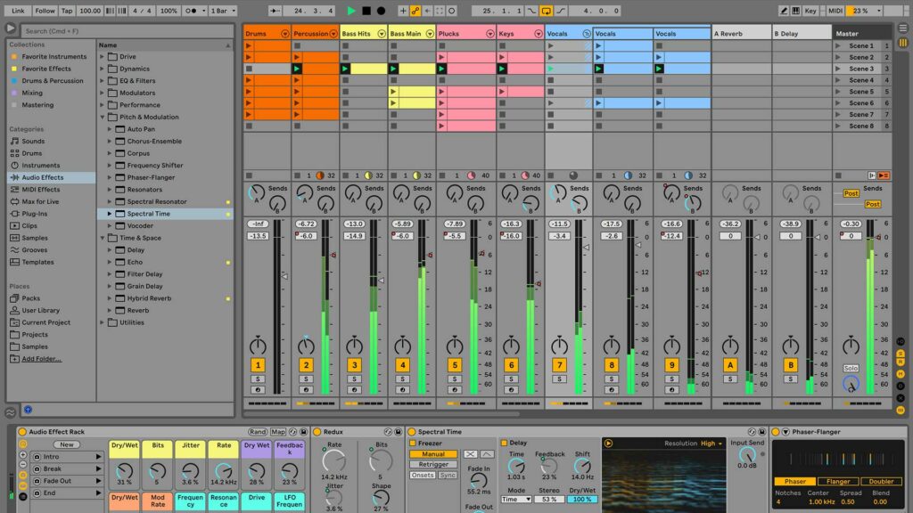Toggle Delay section in Spectral Time
913x513 pixels.
(x=504, y=443)
